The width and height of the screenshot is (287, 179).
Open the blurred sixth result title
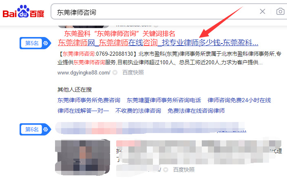151,128
